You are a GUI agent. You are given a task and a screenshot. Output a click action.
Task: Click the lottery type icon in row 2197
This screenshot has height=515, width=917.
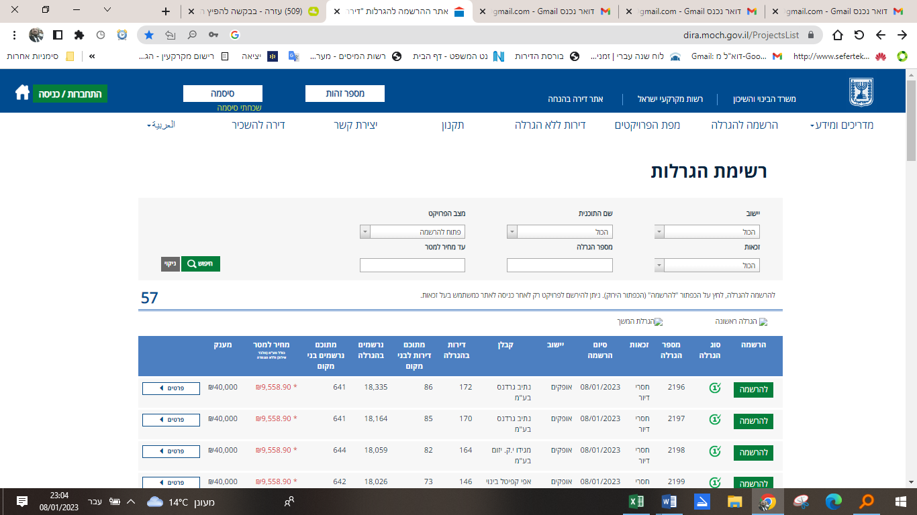point(715,419)
